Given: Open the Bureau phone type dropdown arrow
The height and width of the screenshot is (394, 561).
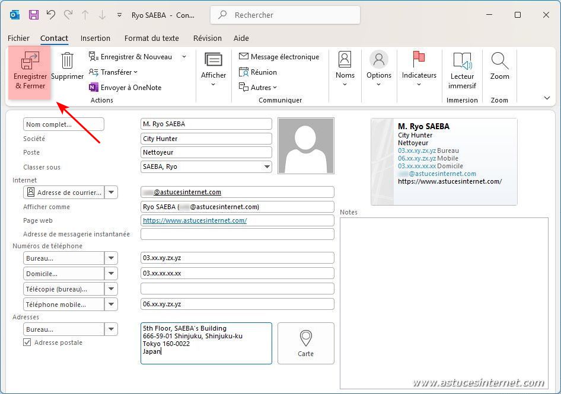Looking at the screenshot, I should tap(111, 258).
